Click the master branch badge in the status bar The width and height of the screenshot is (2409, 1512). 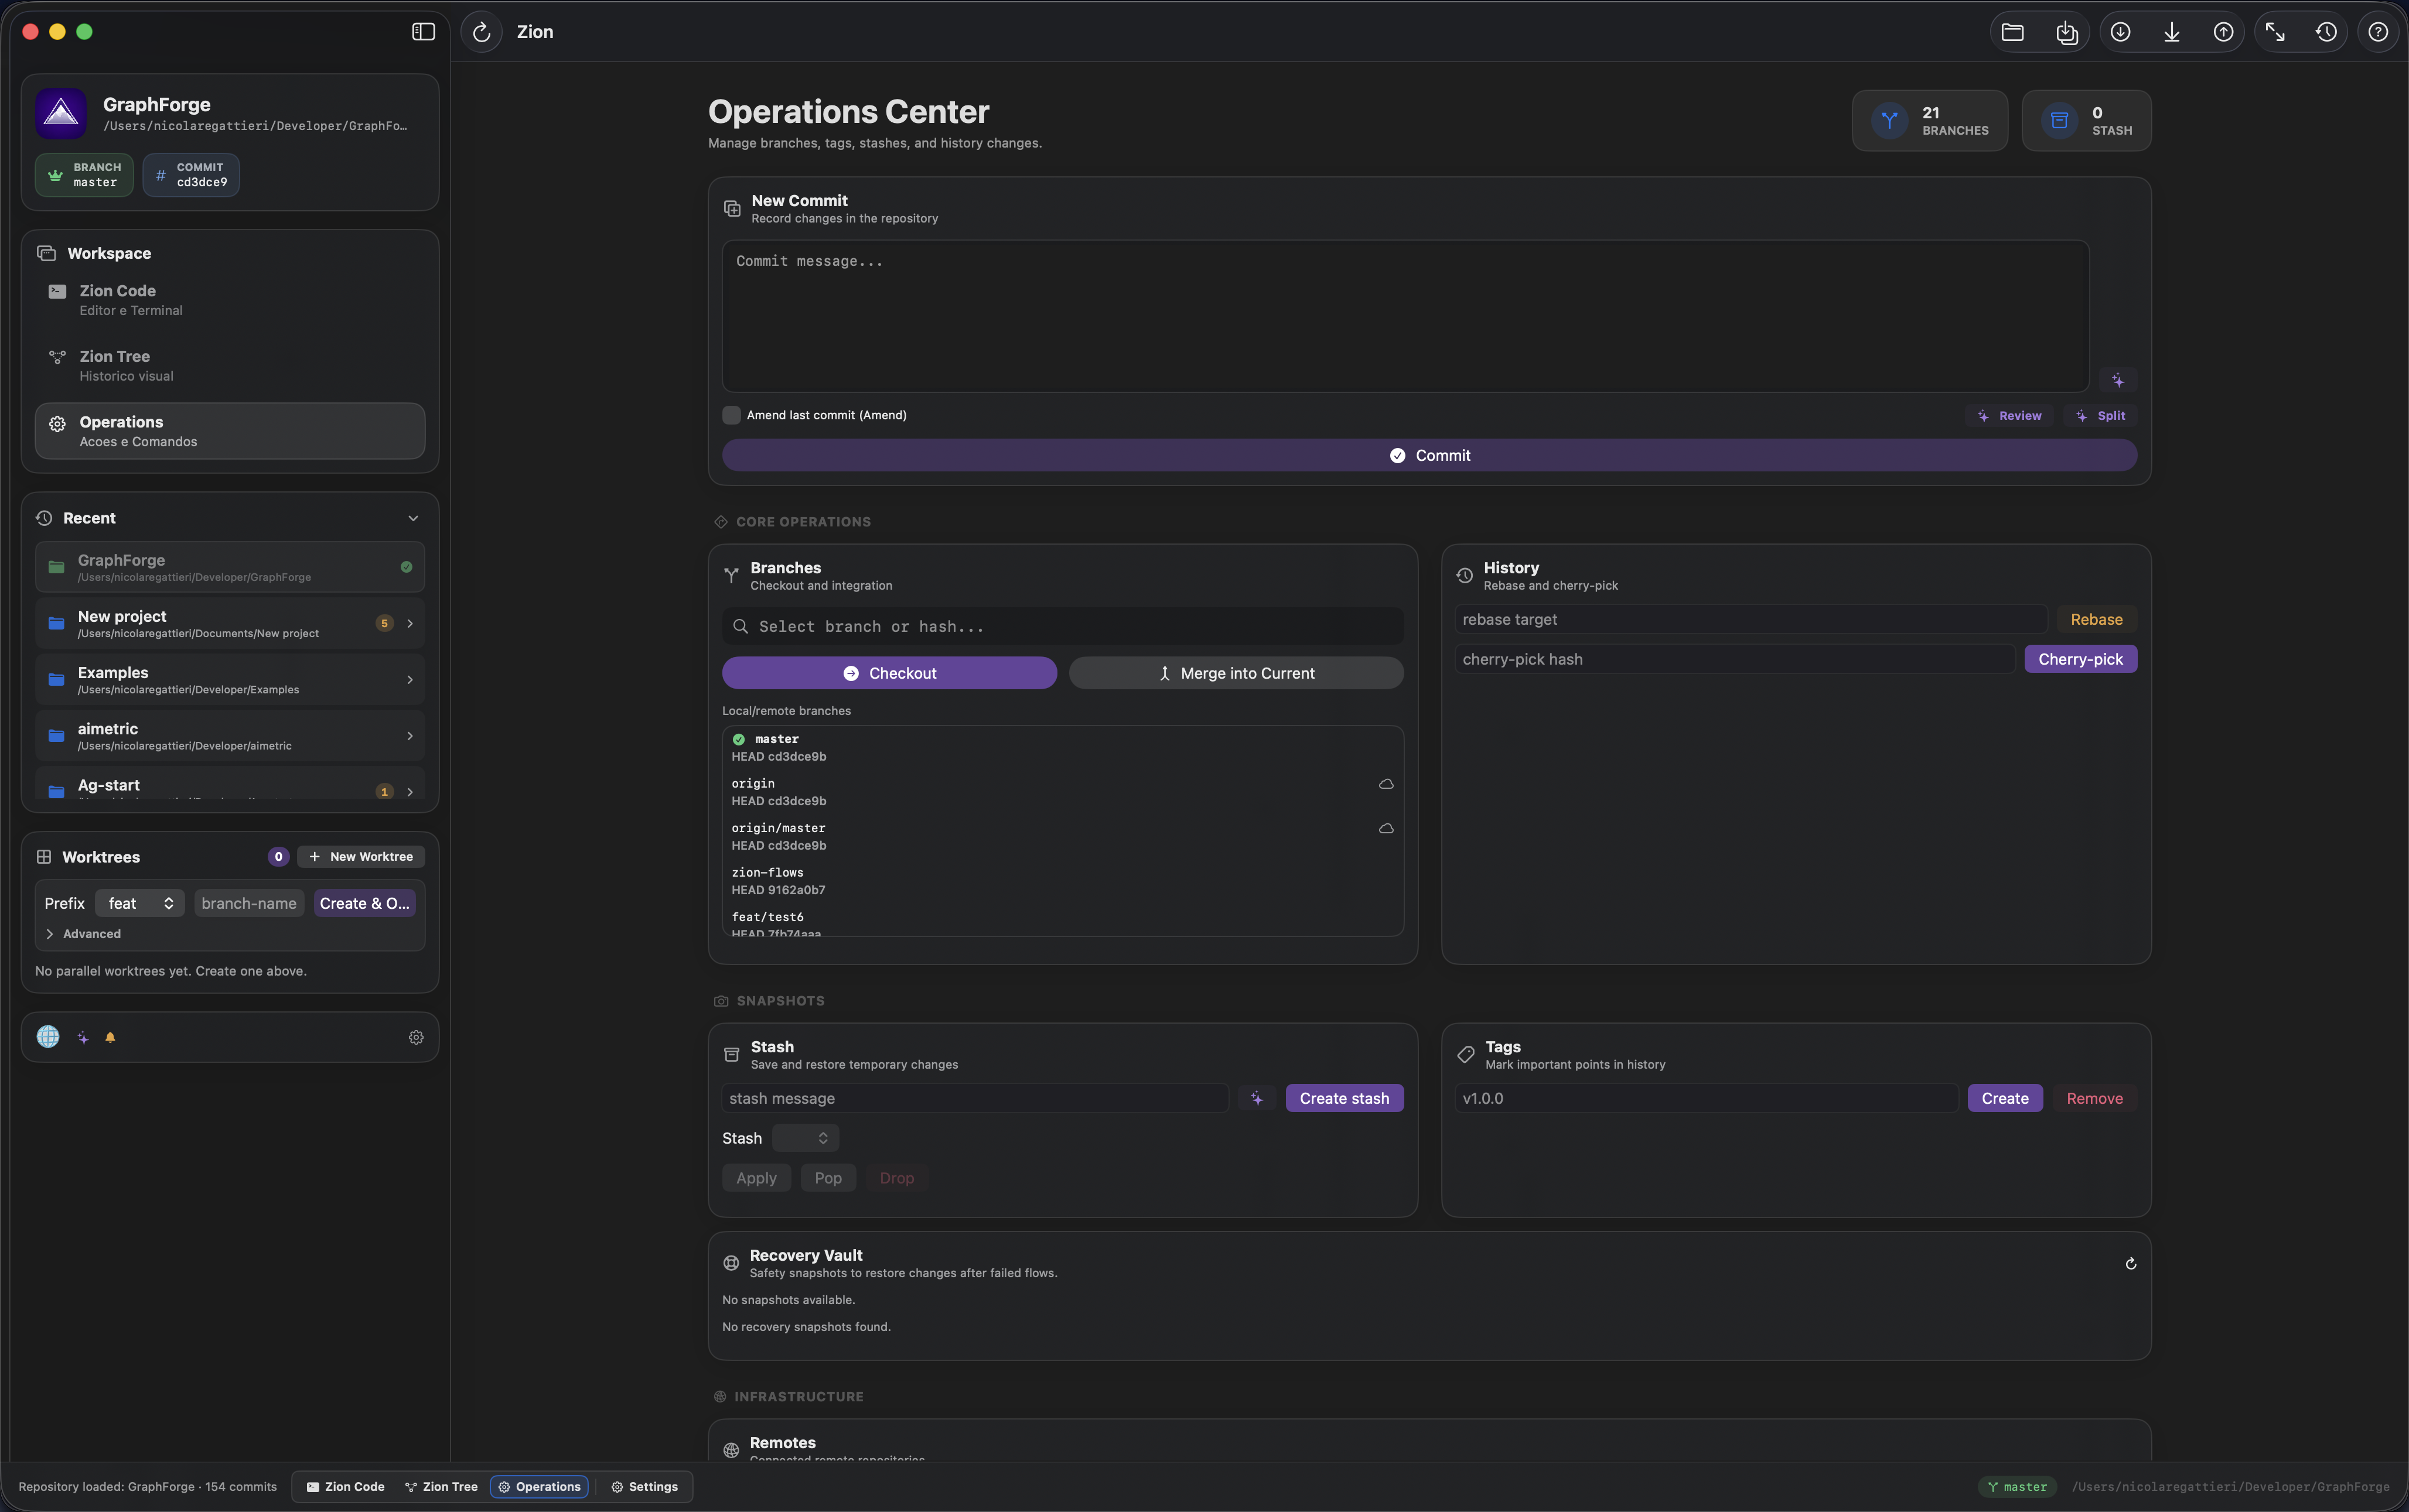(x=2017, y=1486)
